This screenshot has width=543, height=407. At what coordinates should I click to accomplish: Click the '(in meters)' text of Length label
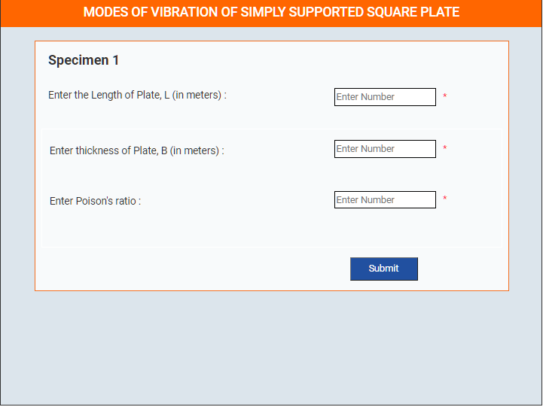(197, 95)
